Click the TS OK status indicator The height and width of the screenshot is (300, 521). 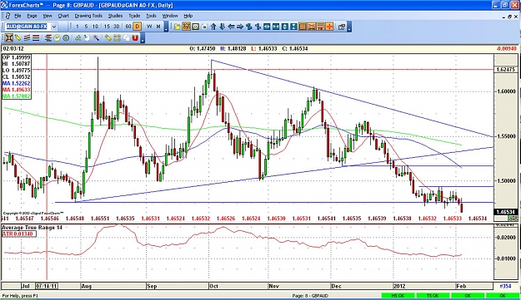[433, 295]
